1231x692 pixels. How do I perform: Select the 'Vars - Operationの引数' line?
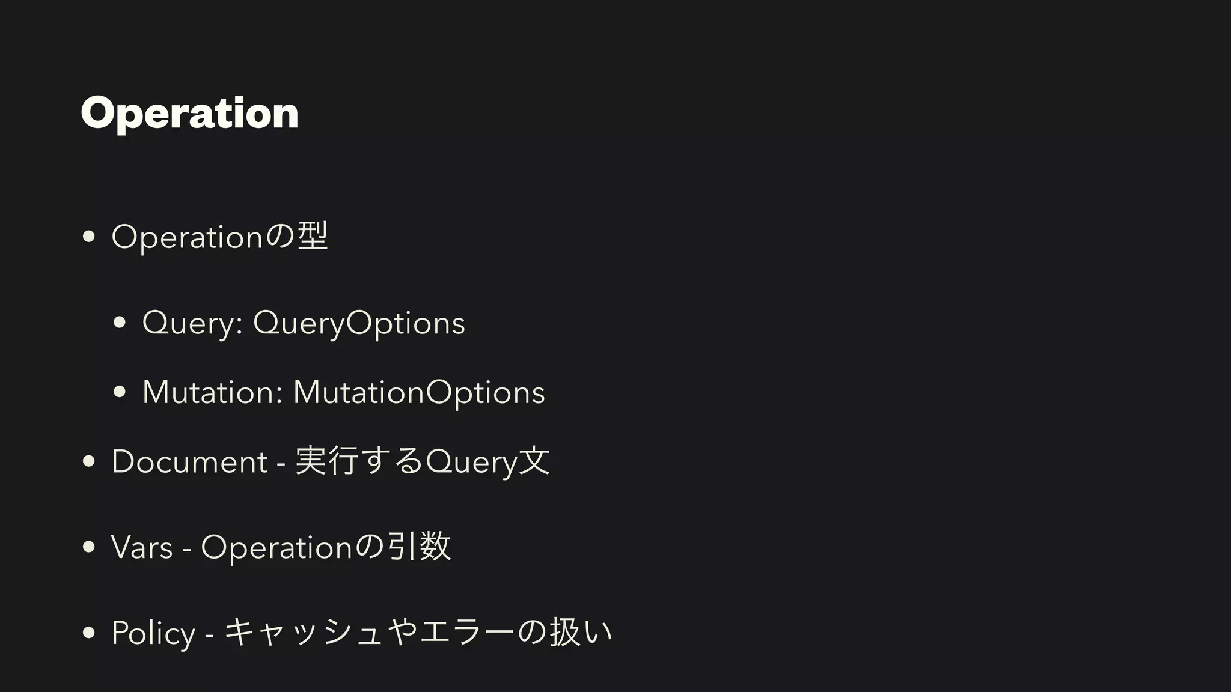tap(281, 547)
